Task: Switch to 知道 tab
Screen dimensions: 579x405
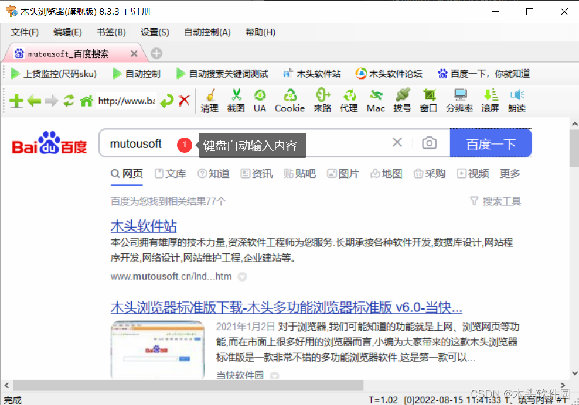Action: 213,174
